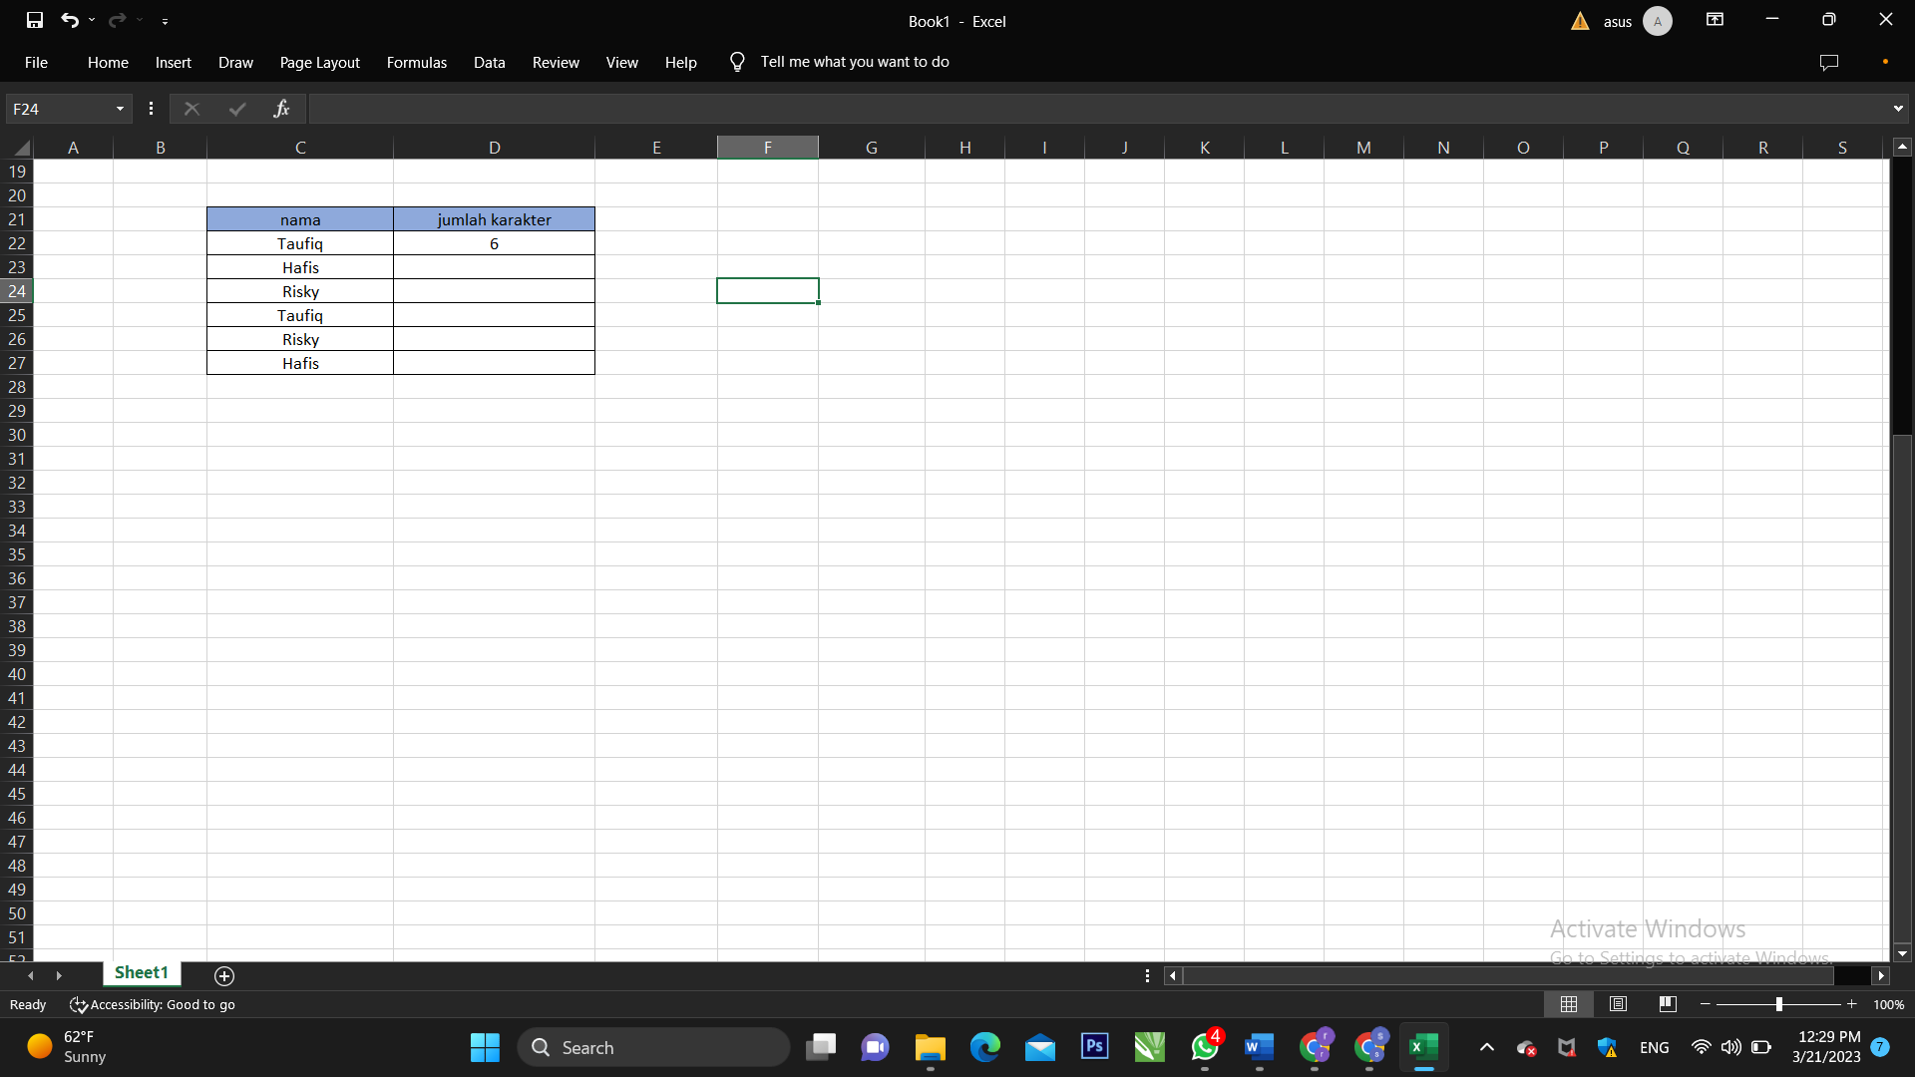The width and height of the screenshot is (1915, 1077).
Task: Open Comments pane icon
Action: point(1828,62)
